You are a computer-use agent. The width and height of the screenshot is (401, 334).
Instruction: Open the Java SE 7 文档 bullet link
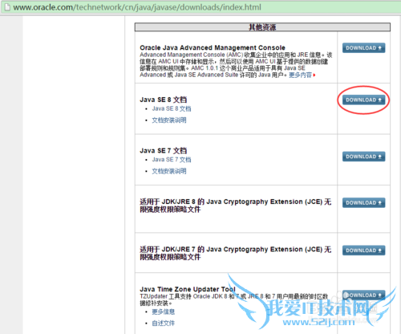point(172,160)
